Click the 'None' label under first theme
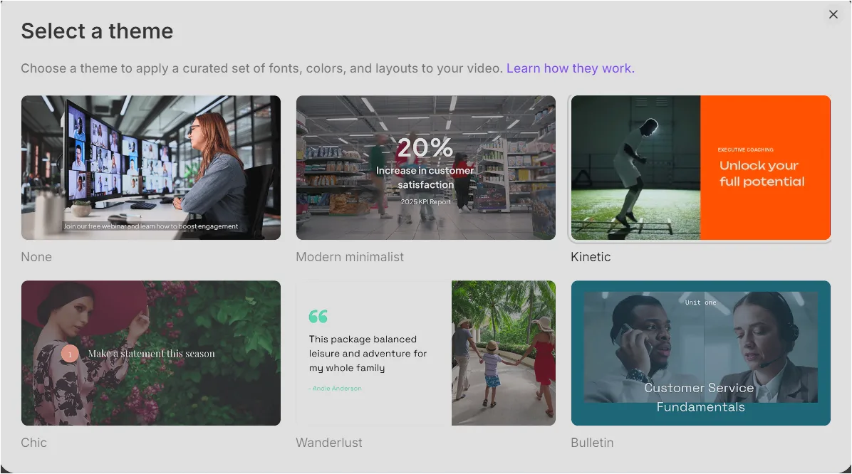 tap(36, 257)
